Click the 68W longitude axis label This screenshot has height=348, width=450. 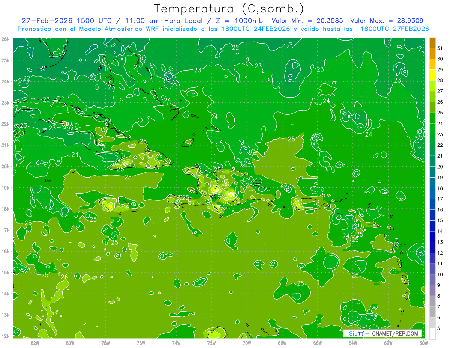(x=282, y=343)
